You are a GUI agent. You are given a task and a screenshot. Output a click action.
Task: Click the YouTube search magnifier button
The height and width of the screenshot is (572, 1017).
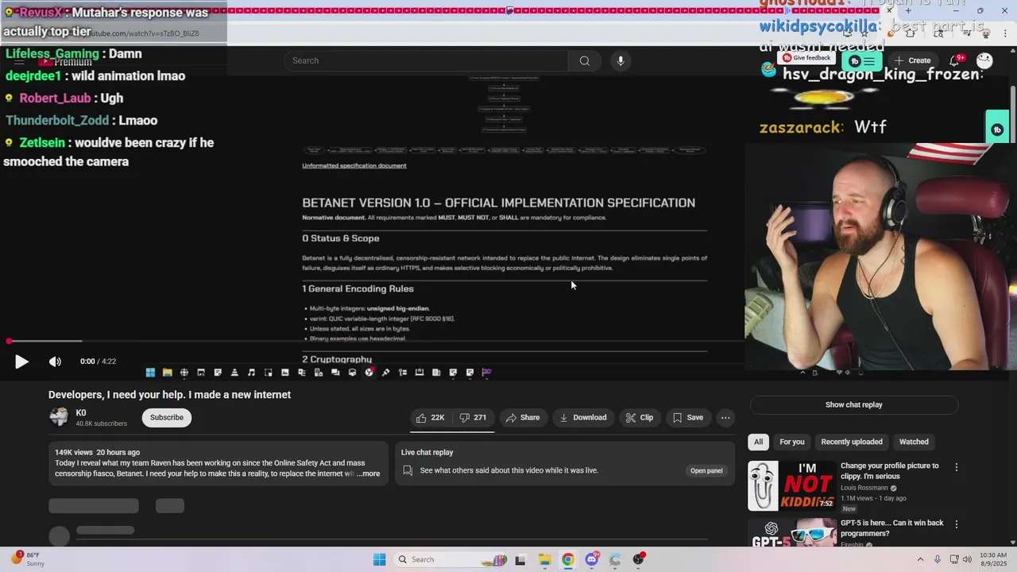pyautogui.click(x=585, y=60)
